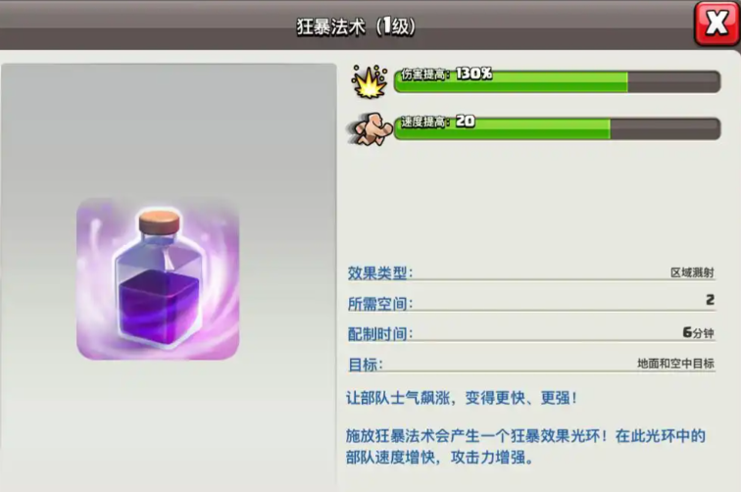The image size is (741, 492).
Task: Click the 地面和空中目标 target value
Action: click(x=675, y=364)
